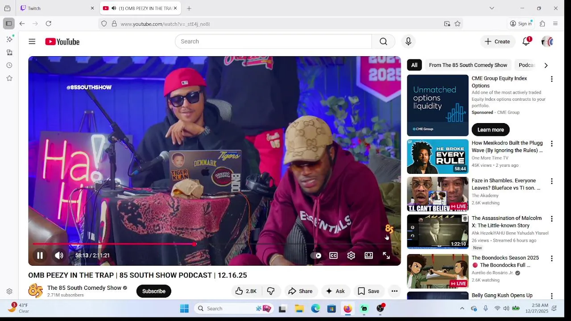Select From The 85 South Comedy Show chip
Image resolution: width=571 pixels, height=321 pixels.
(468, 65)
